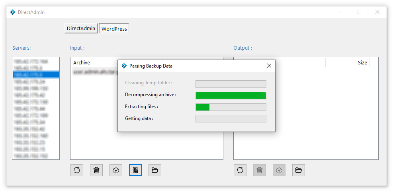
Task: Click the Extracting files : label
Action: (142, 107)
